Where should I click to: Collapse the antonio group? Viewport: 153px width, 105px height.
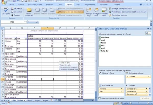(x=6, y=56)
